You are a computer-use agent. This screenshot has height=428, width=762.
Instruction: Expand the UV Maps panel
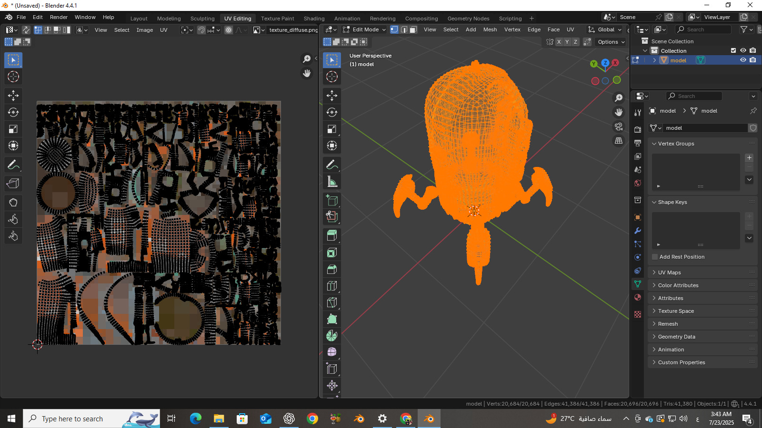pos(702,272)
